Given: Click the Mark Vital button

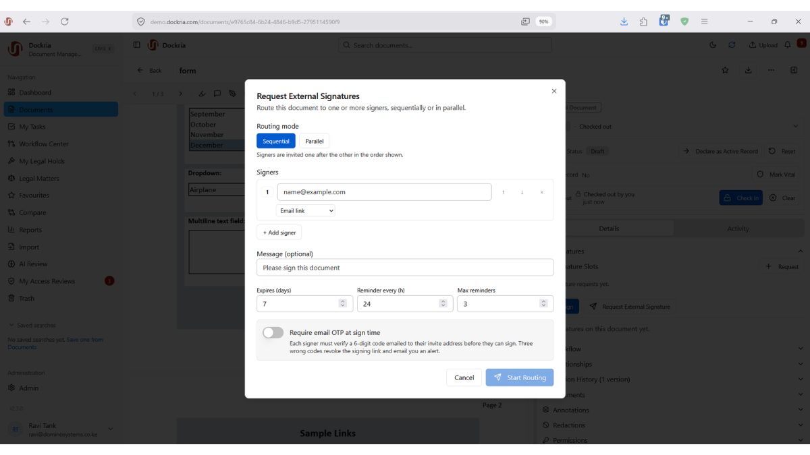Looking at the screenshot, I should pyautogui.click(x=777, y=175).
